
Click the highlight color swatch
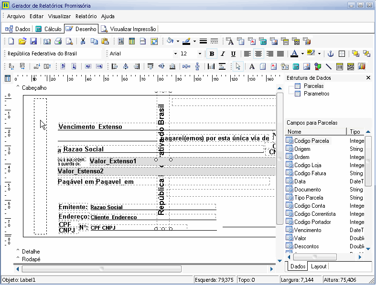[311, 53]
